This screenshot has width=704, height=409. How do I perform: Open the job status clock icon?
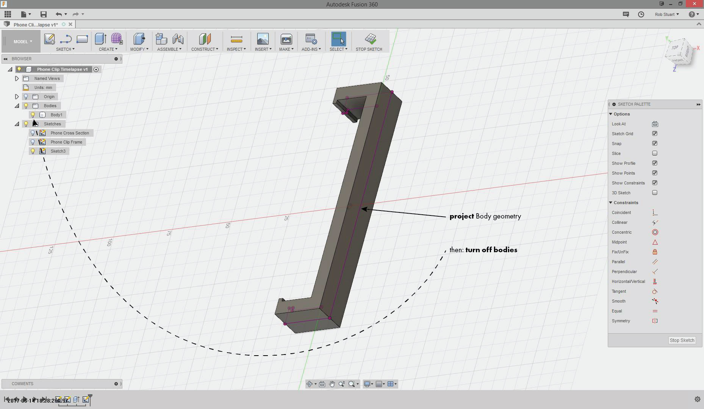tap(641, 14)
